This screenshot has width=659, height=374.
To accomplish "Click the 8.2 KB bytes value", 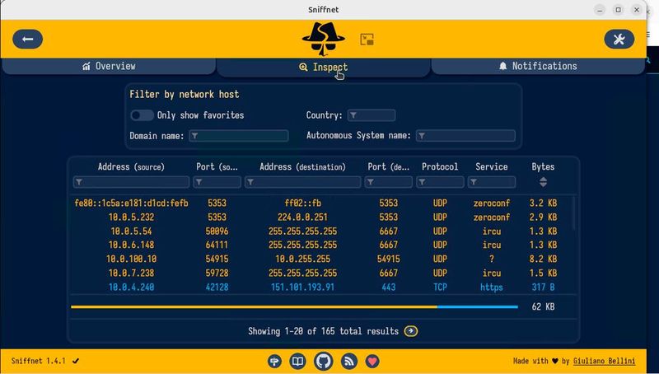I will click(x=543, y=259).
